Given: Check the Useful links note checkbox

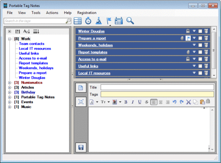Looking at the screenshot, I should 200,66.
